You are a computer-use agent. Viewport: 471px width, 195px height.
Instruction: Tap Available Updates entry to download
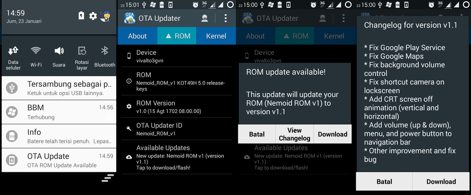coord(177,157)
